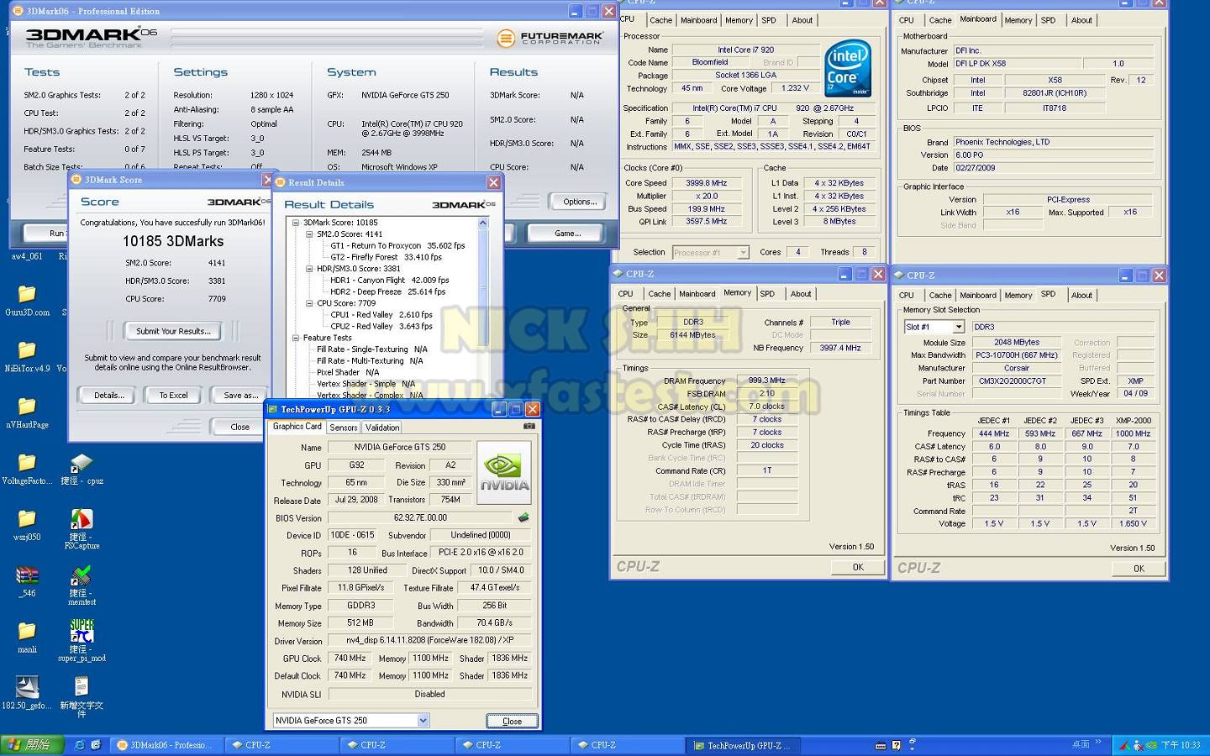Select the GT1 - Return To Proxycon row
The height and width of the screenshot is (756, 1210).
point(397,246)
